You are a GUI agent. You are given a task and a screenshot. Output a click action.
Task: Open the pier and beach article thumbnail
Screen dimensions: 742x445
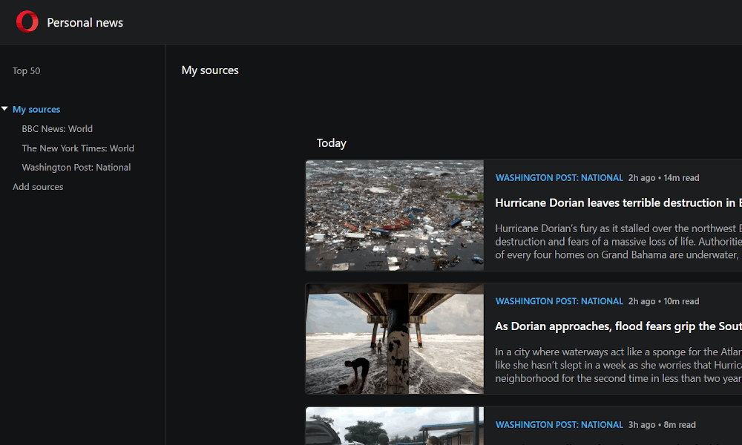pos(394,339)
